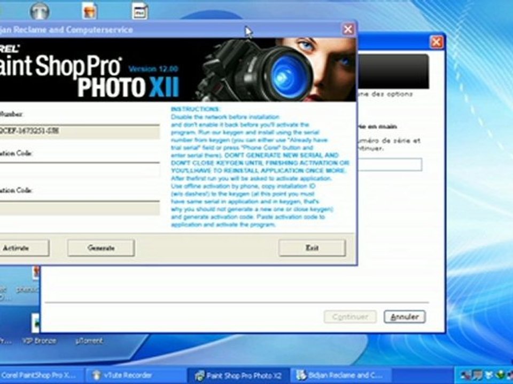Click the round grey T desktop icon

(40, 11)
